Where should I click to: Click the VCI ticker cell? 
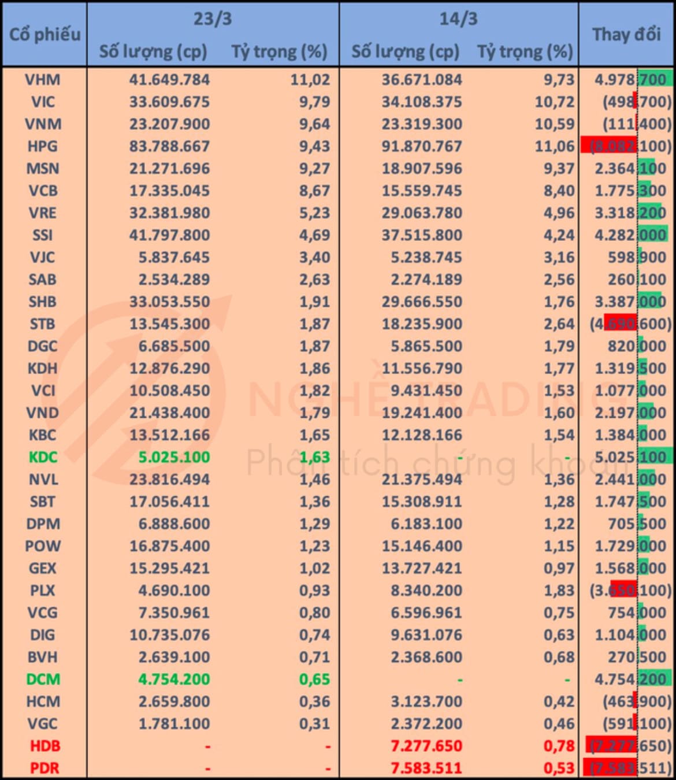pos(43,391)
